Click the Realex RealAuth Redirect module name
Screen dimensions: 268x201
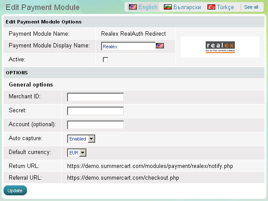[x=133, y=33]
